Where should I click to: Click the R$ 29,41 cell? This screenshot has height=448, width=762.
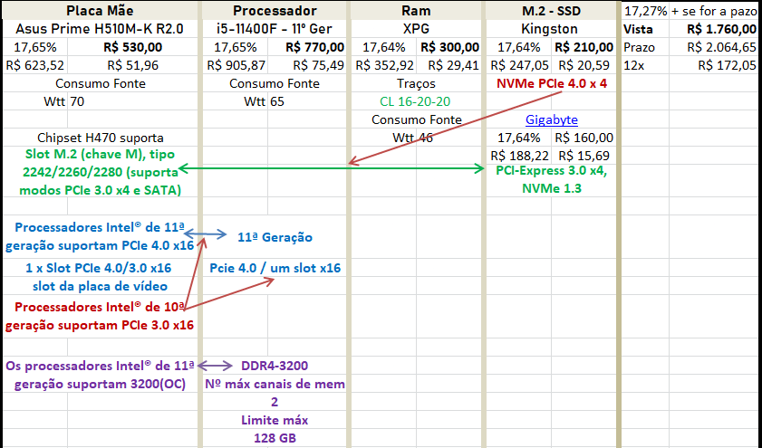point(449,65)
